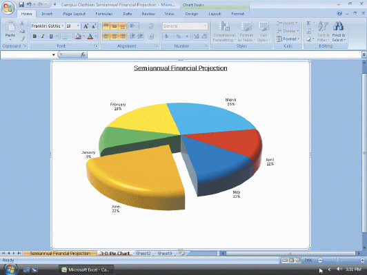Toggle Center text alignment
The height and width of the screenshot is (275, 367).
115,37
